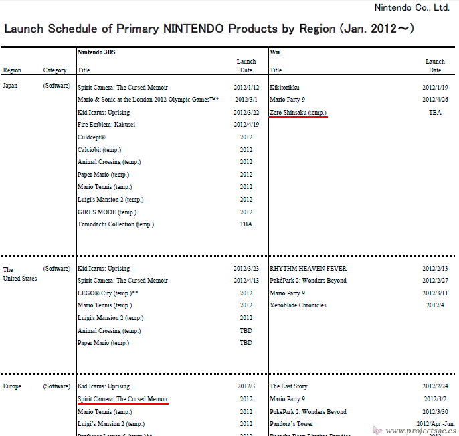Image resolution: width=459 pixels, height=436 pixels.
Task: Click 'TBA' next to Tomodachi Collection
Action: point(246,224)
